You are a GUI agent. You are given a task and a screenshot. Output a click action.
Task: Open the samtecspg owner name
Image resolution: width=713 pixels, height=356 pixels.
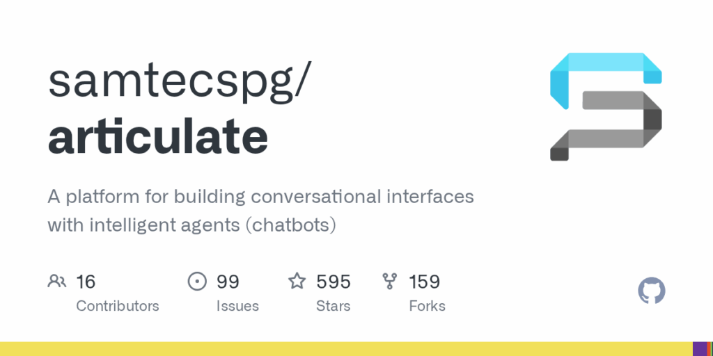180,81
